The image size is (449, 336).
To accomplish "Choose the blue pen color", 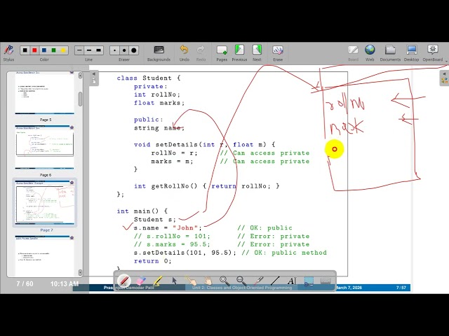I will (x=44, y=50).
